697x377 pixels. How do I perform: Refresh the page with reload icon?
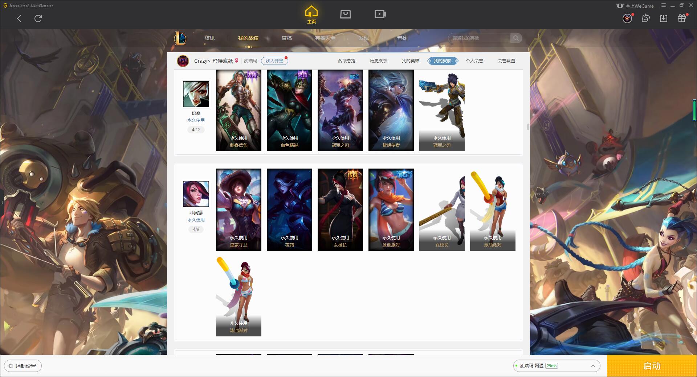pos(38,18)
